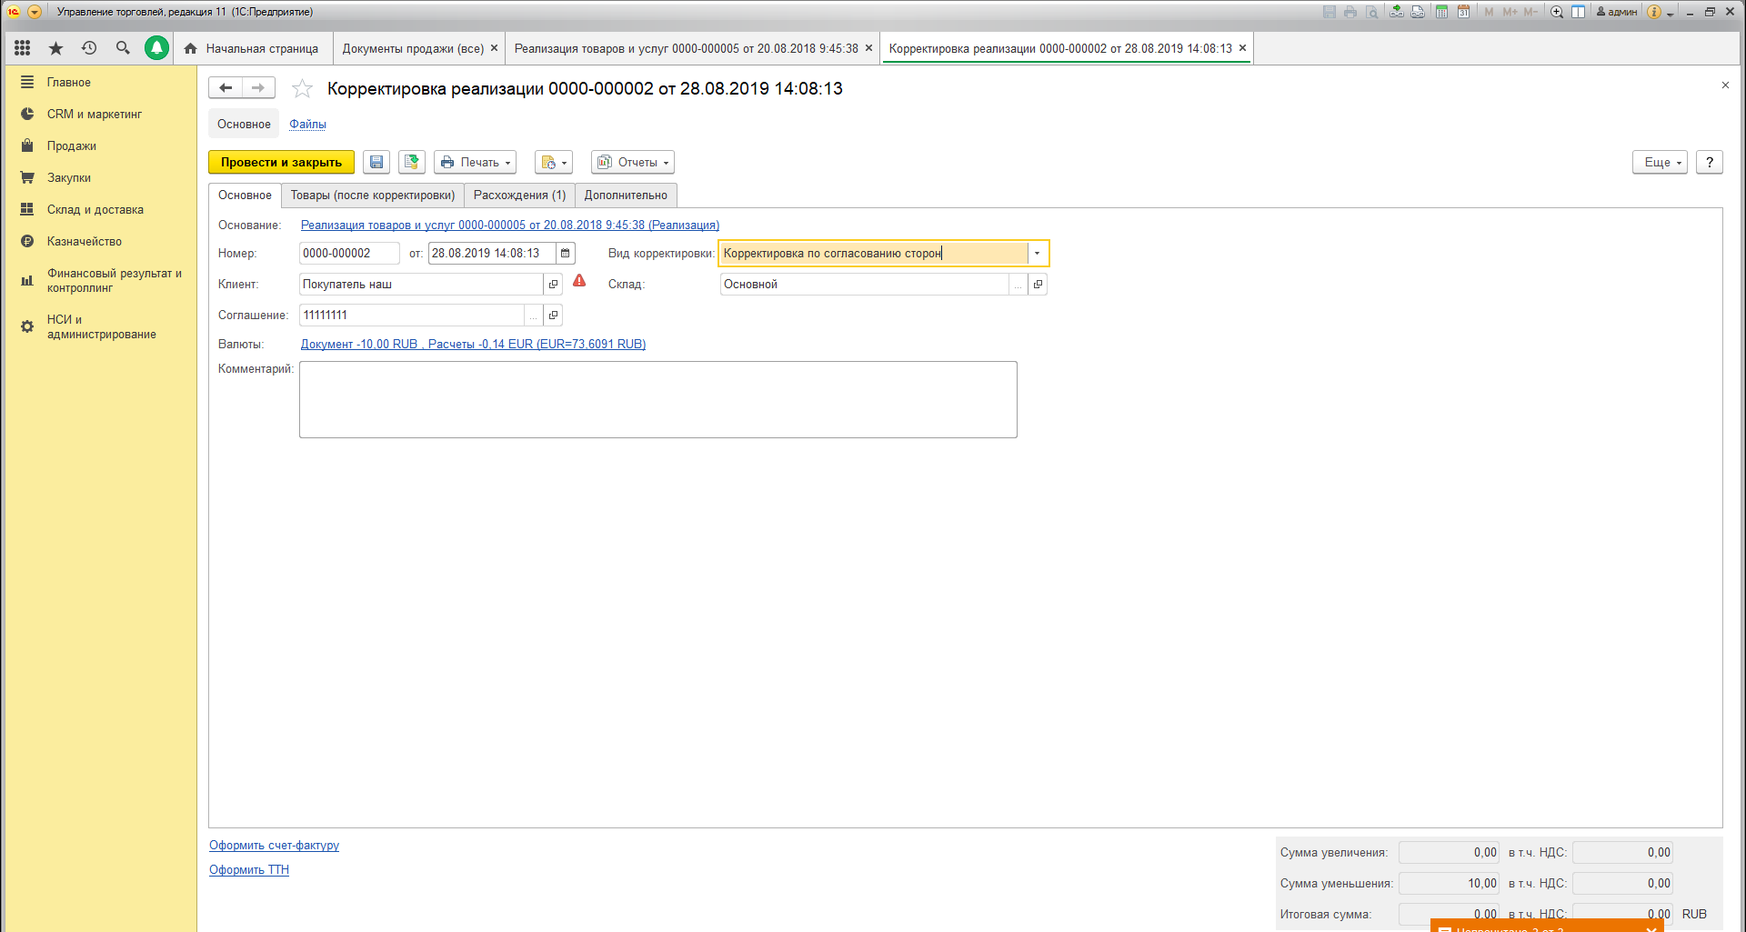Image resolution: width=1746 pixels, height=932 pixels.
Task: Open the Еще menu
Action: [x=1660, y=162]
